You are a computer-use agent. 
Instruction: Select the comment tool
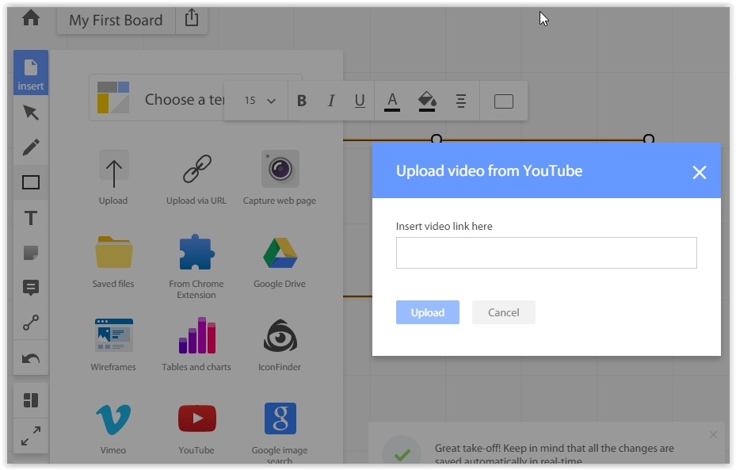(x=31, y=288)
